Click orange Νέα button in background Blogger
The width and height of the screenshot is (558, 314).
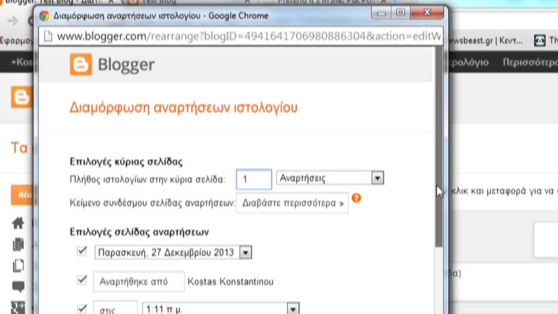coord(22,195)
